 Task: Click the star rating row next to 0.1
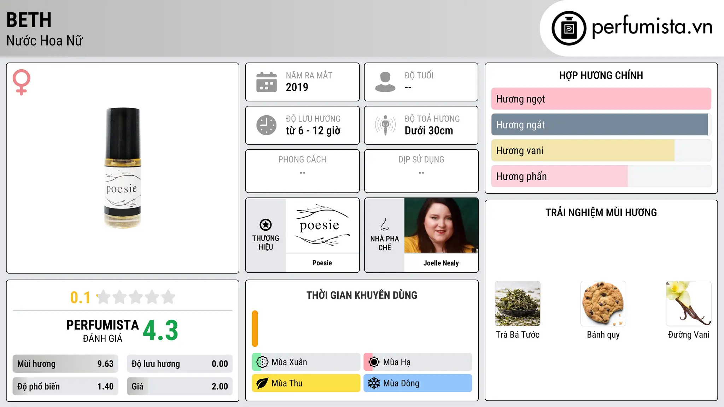(x=136, y=297)
